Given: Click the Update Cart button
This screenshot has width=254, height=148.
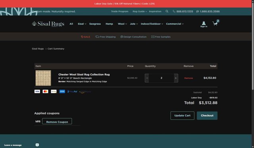Looking at the screenshot, I should pos(183,115).
